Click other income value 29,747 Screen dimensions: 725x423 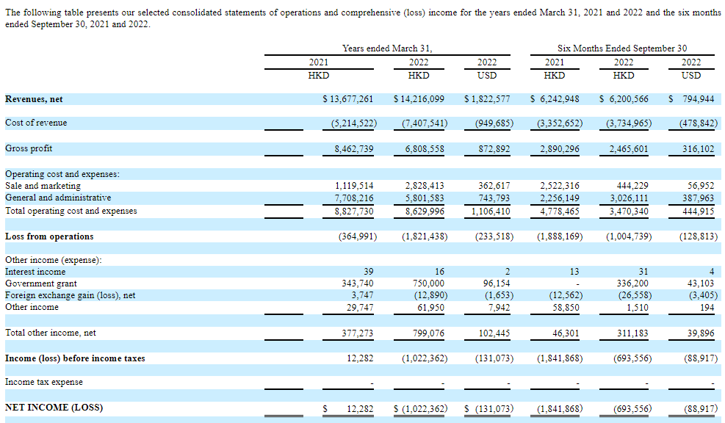[x=360, y=308]
